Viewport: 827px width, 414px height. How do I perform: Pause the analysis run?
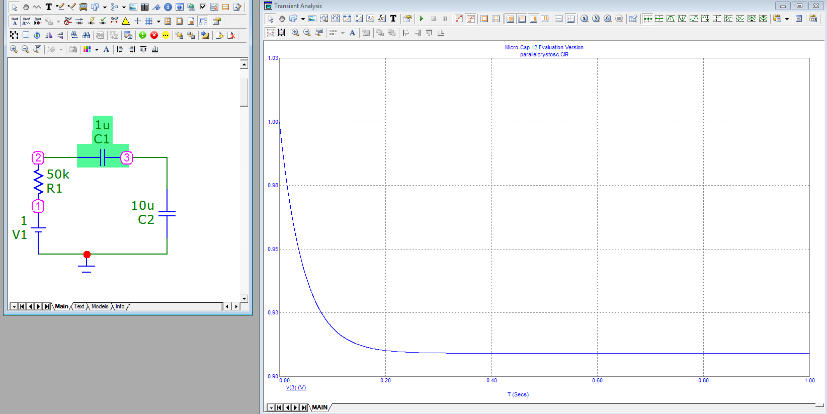click(445, 19)
